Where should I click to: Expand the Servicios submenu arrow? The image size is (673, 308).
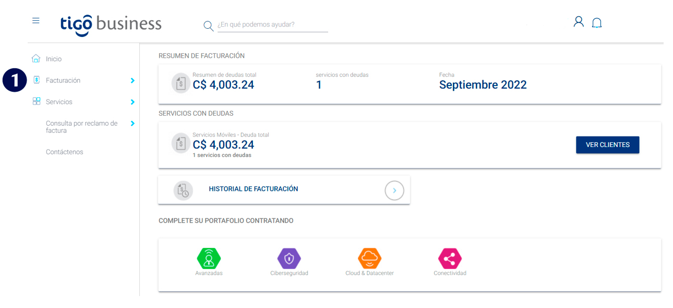coord(133,102)
